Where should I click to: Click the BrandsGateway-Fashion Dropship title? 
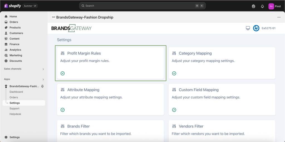[85, 17]
